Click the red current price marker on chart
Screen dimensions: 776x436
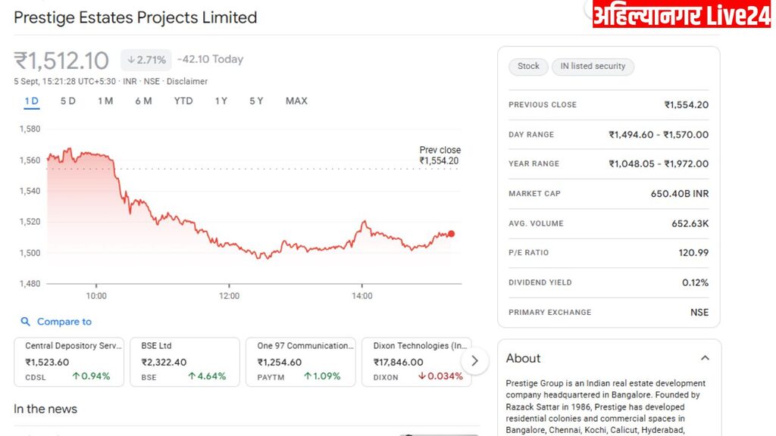click(x=452, y=234)
